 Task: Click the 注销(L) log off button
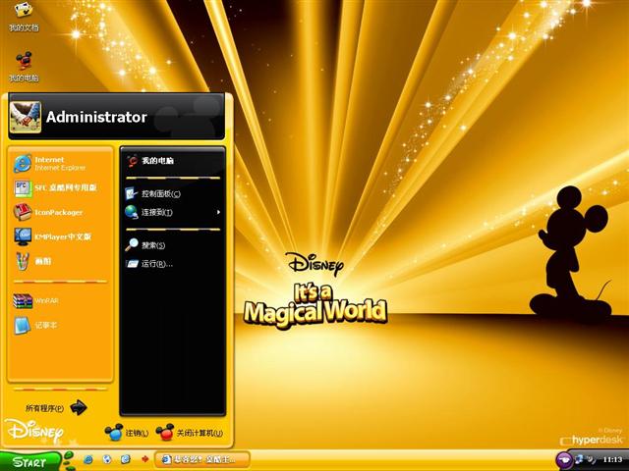point(127,433)
